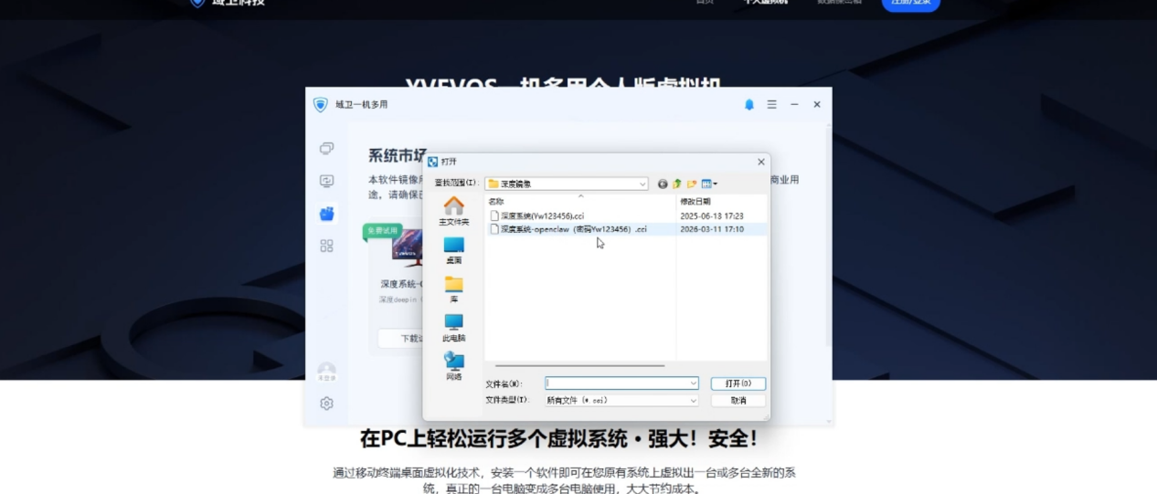Viewport: 1157px width, 494px height.
Task: Select 主文件夹 home shortcut in places bar
Action: click(453, 211)
